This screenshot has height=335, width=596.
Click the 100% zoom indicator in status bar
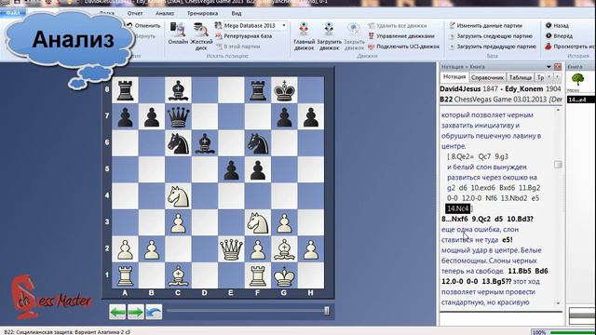(x=539, y=332)
